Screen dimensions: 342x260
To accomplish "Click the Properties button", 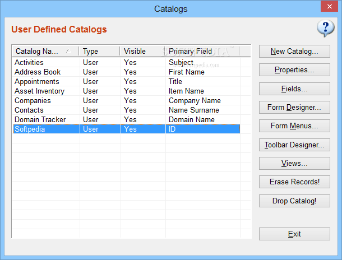I will [x=294, y=70].
